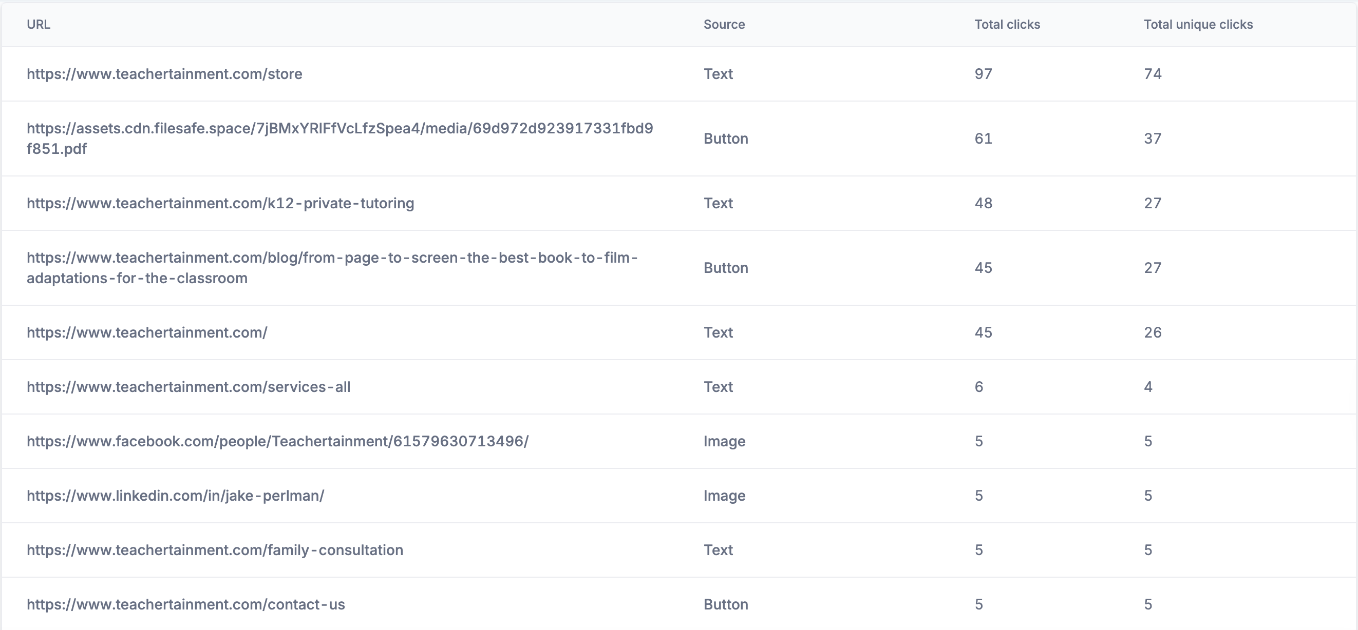Sort by the URL column header
Viewport: 1358px width, 630px height.
[39, 24]
